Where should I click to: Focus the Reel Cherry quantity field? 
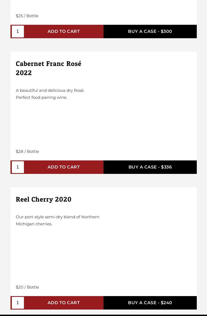pos(18,303)
